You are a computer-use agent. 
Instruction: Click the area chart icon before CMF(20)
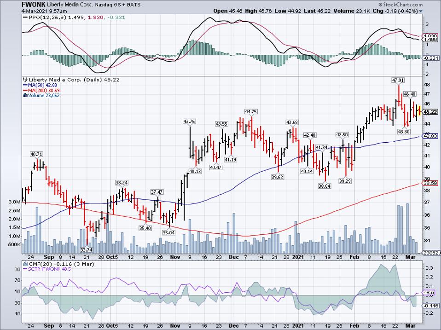click(x=25, y=264)
